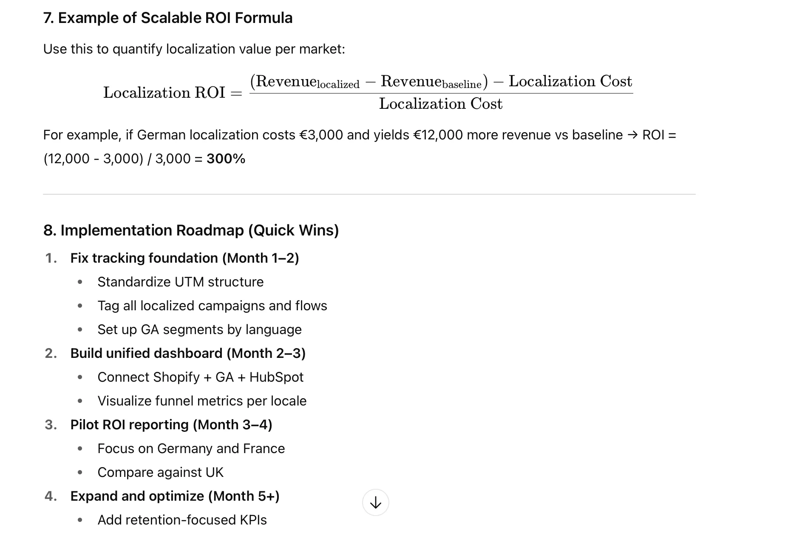Click the bold 300% result
The width and height of the screenshot is (788, 533).
point(226,159)
